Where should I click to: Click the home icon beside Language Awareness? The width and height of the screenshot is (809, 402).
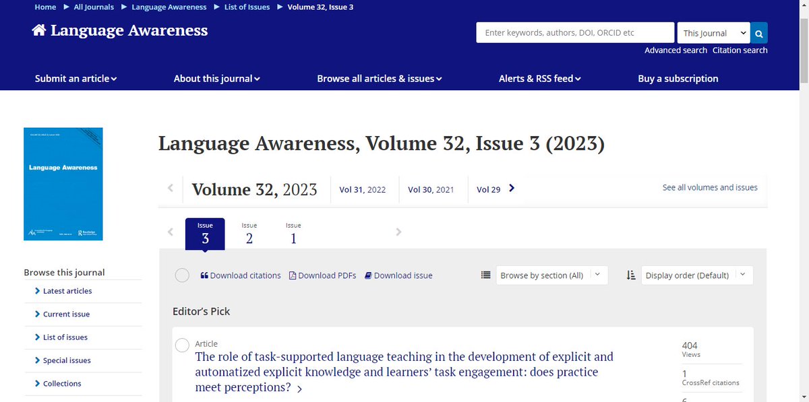click(x=39, y=31)
